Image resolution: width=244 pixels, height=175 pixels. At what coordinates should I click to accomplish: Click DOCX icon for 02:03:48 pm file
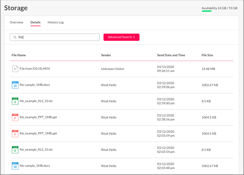(15, 166)
